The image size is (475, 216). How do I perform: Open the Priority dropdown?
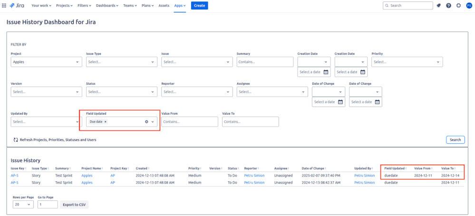pos(407,62)
